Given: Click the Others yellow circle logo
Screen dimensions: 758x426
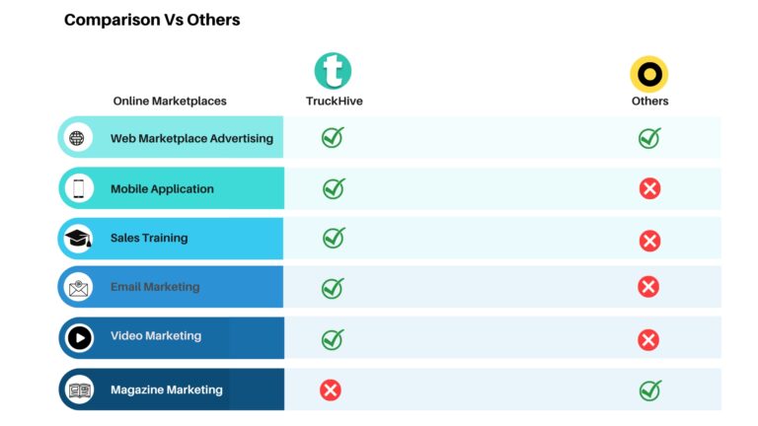Looking at the screenshot, I should click(x=649, y=74).
